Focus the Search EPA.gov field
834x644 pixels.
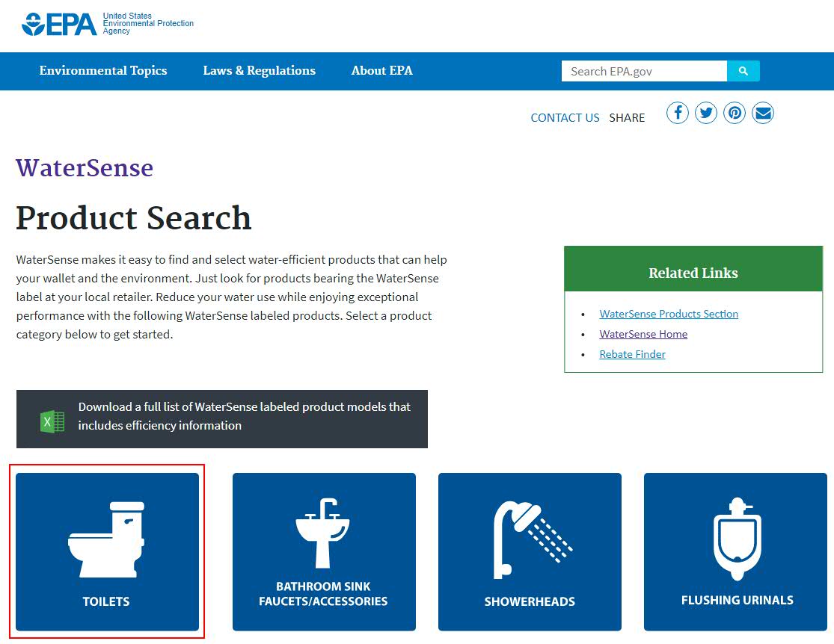click(x=644, y=71)
